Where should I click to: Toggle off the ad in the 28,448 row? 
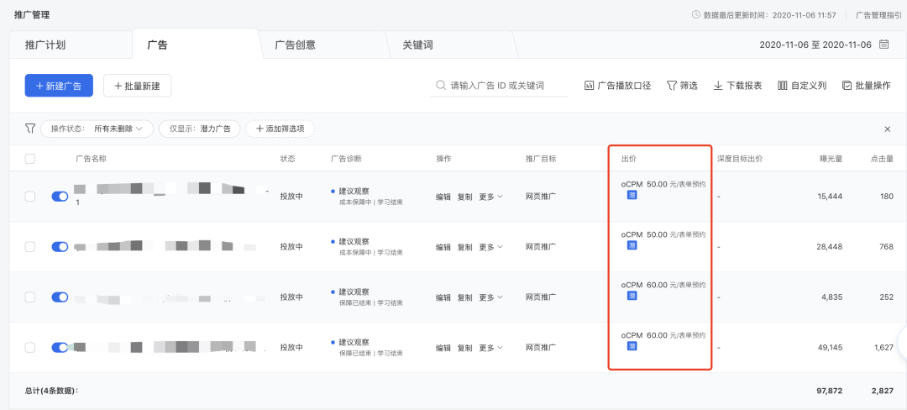coord(60,247)
